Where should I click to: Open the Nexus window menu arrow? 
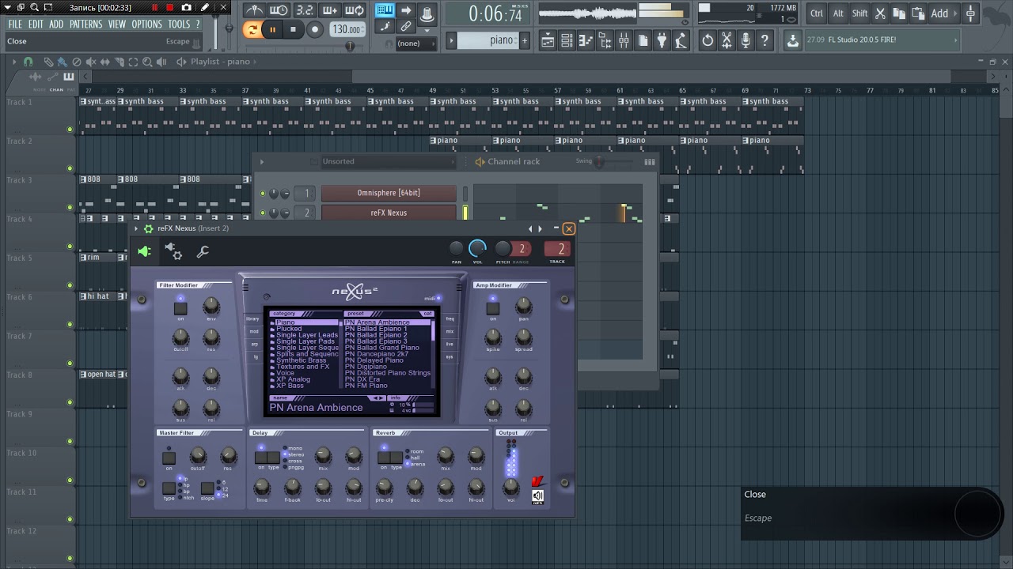[136, 228]
